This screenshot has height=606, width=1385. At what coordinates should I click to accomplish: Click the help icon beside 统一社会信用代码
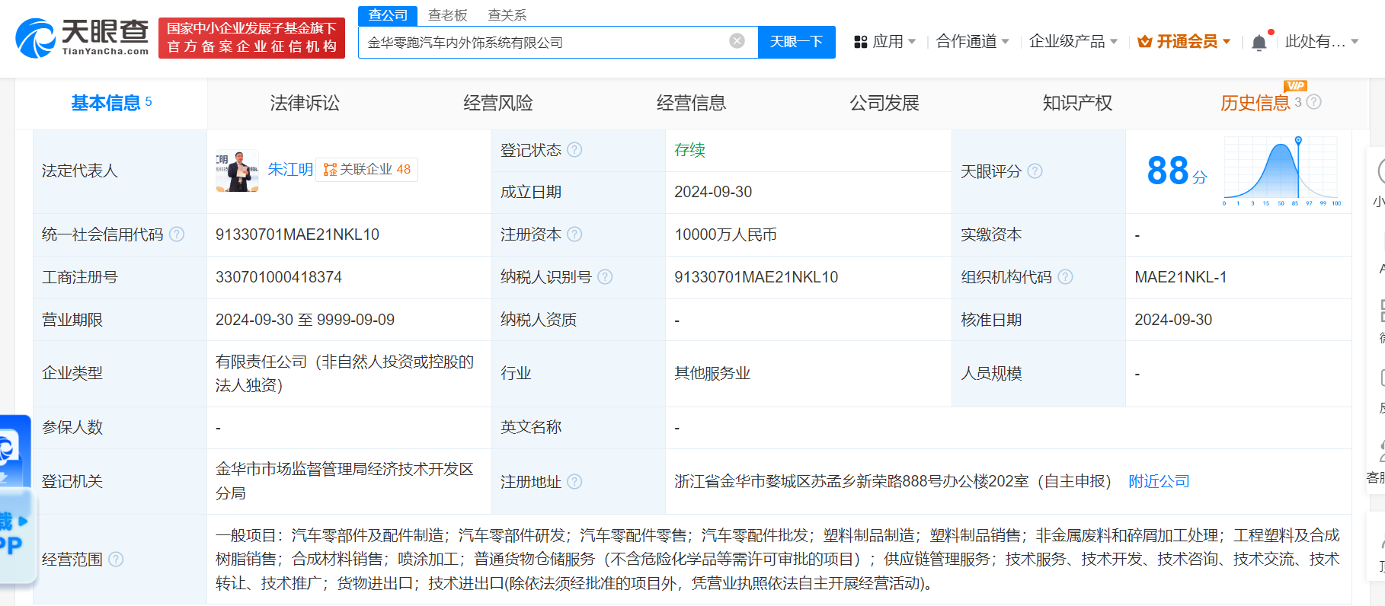coord(177,234)
